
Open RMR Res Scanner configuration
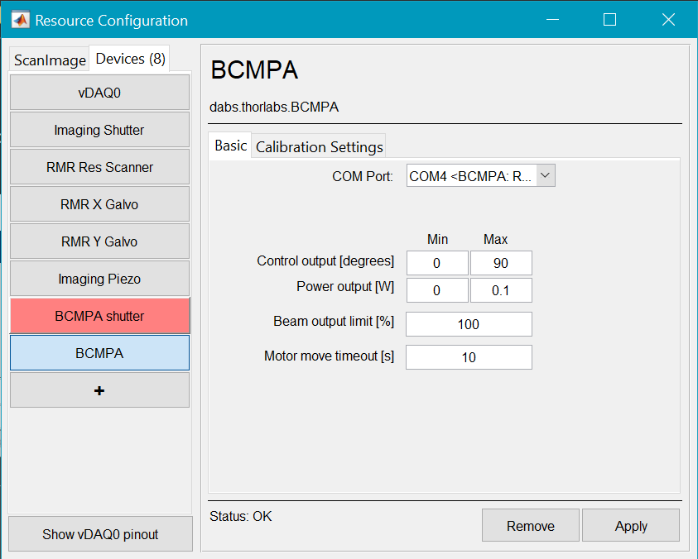99,167
